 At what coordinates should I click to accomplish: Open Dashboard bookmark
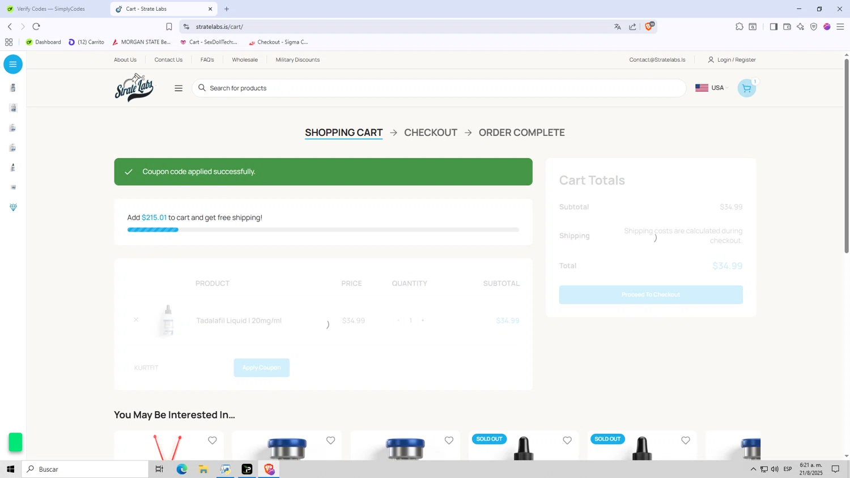pos(43,42)
